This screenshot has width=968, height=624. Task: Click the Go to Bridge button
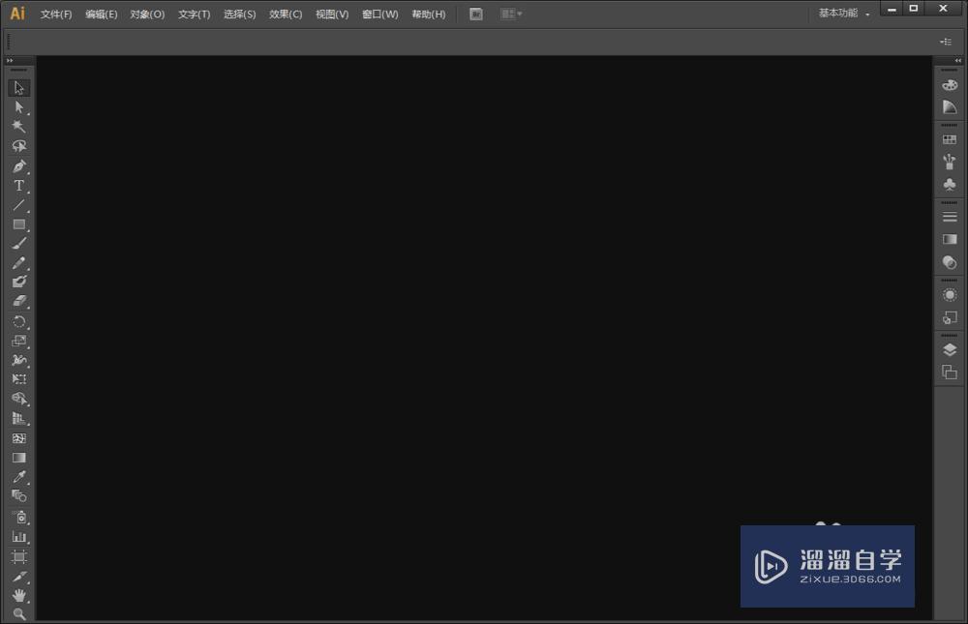coord(476,15)
